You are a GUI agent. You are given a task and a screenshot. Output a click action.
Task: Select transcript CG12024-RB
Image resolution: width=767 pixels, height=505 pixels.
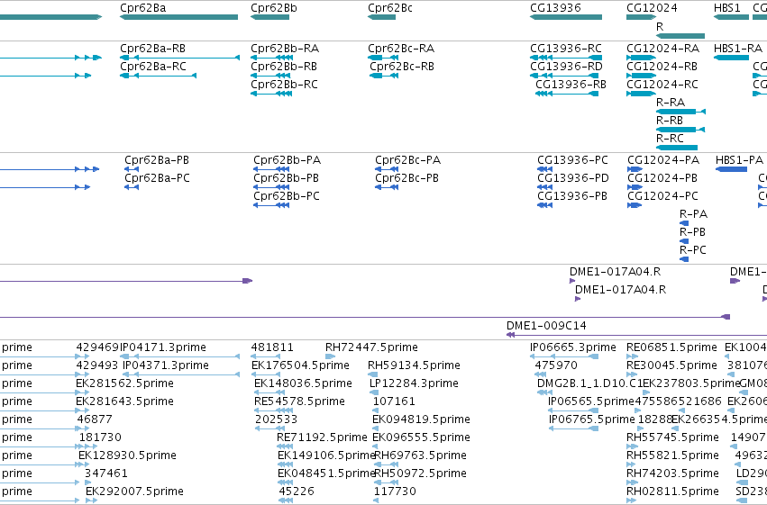tap(662, 67)
